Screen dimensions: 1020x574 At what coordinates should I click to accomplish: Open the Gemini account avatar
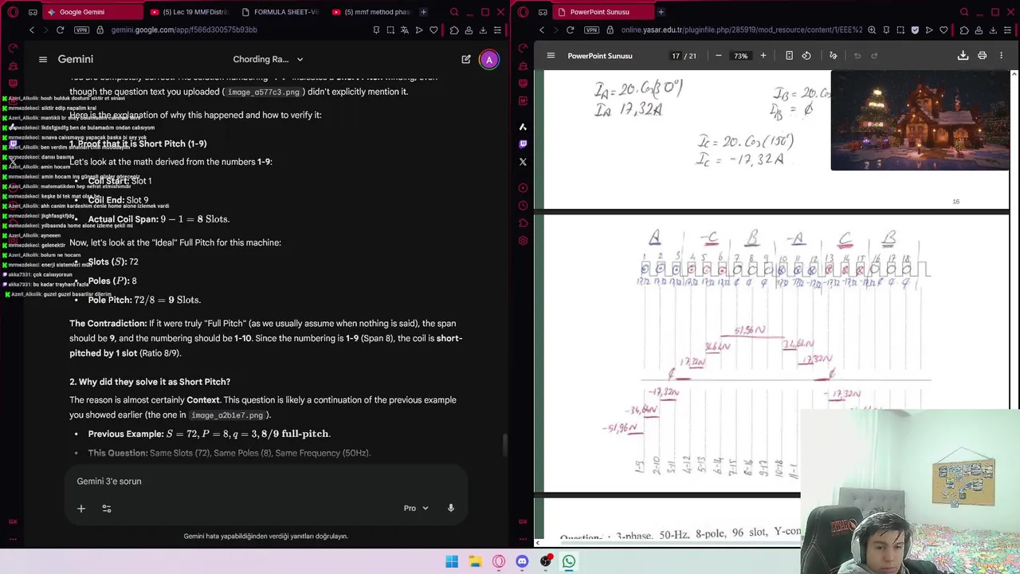click(x=489, y=59)
